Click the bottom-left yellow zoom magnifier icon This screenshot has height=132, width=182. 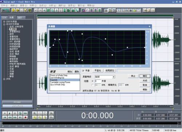[35, 117]
